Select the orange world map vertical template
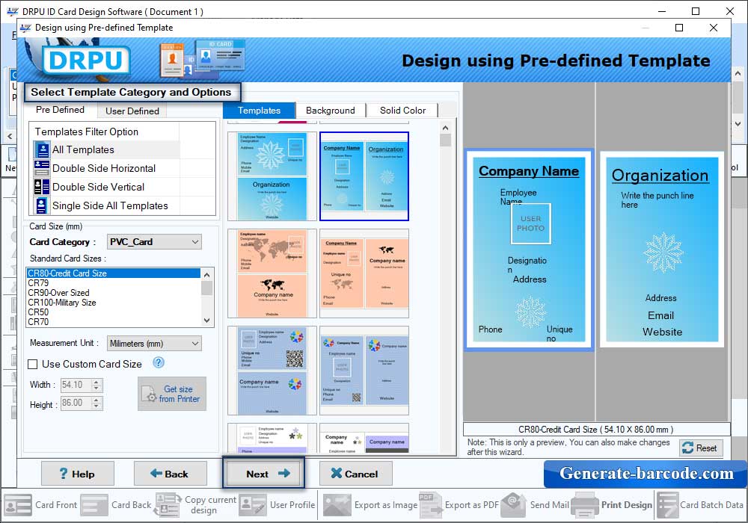This screenshot has height=523, width=748. tap(364, 273)
